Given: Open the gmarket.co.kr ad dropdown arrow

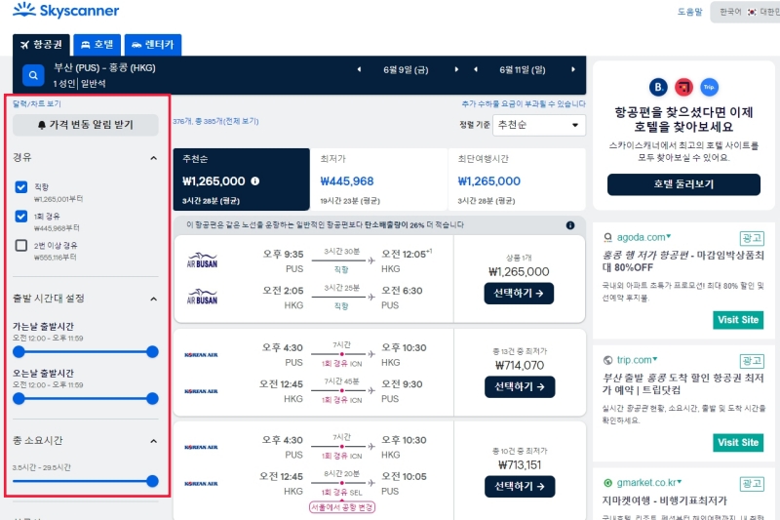Looking at the screenshot, I should click(x=679, y=482).
